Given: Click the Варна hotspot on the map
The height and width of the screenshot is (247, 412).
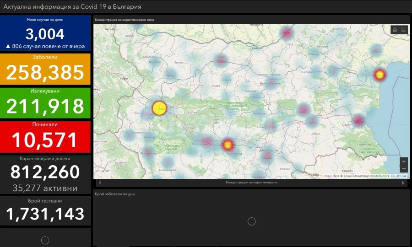Looking at the screenshot, I should [379, 75].
